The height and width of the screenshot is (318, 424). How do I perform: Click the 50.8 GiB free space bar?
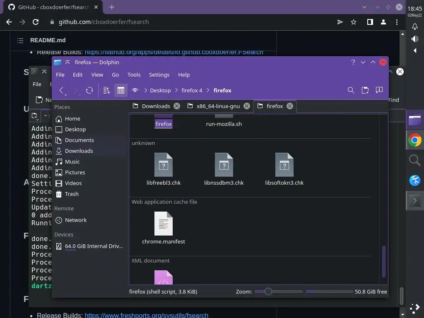click(x=329, y=291)
